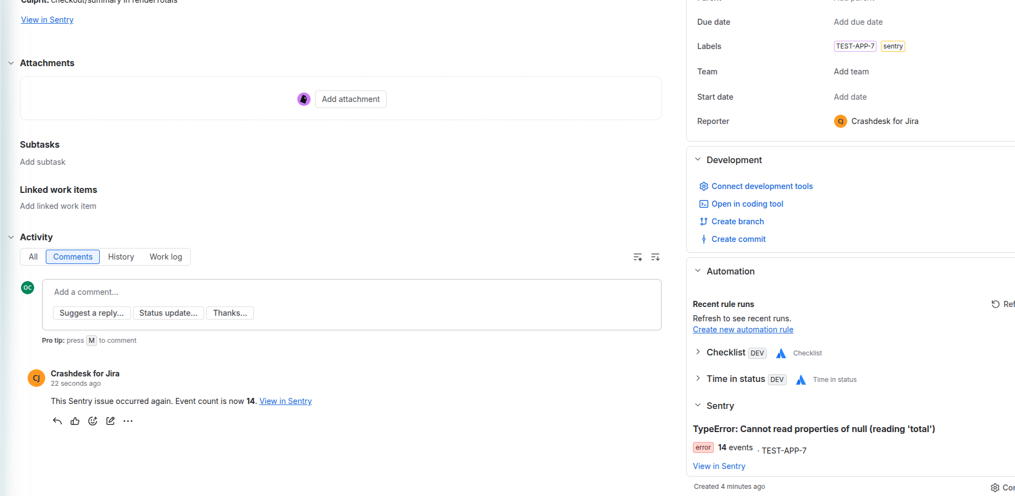Click the Atlassian logo beside Time in status

click(800, 380)
